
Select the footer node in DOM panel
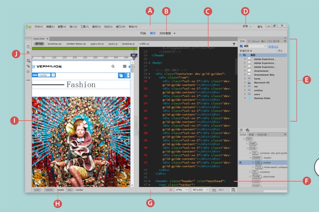[x=257, y=176]
